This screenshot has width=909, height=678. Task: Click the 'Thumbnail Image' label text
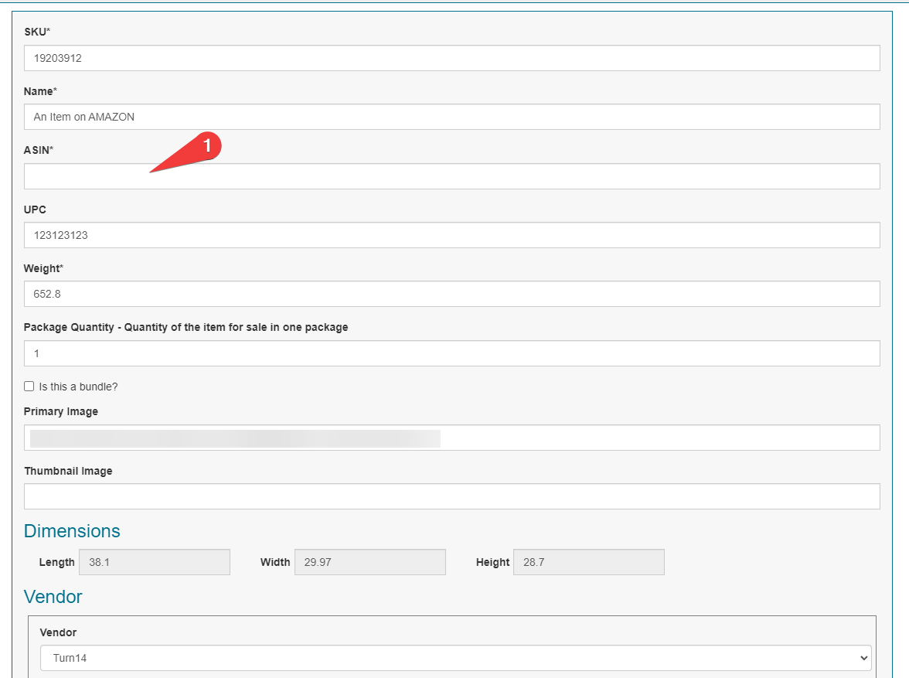tap(68, 471)
